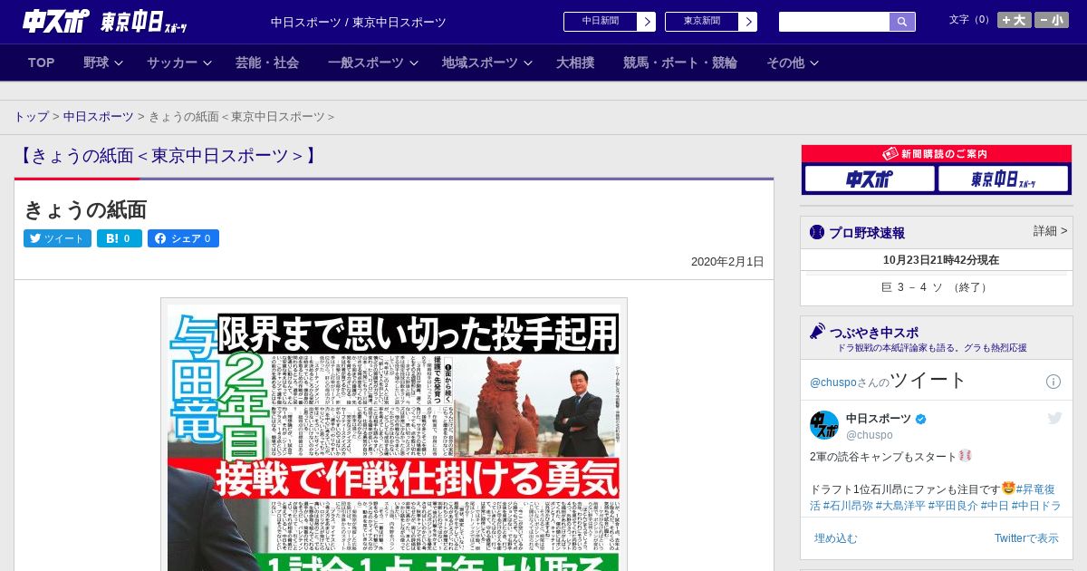Click 中日スポーツ / 東京中日スポーツ header text
This screenshot has height=571, width=1087.
pyautogui.click(x=359, y=22)
